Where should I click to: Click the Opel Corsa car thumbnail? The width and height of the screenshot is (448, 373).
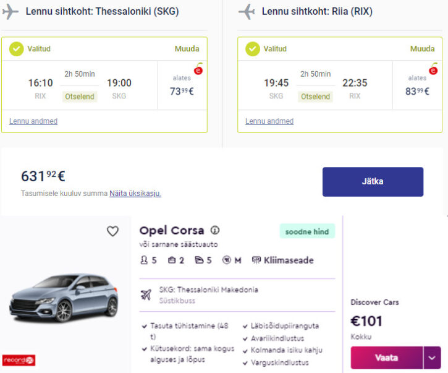[x=64, y=298]
